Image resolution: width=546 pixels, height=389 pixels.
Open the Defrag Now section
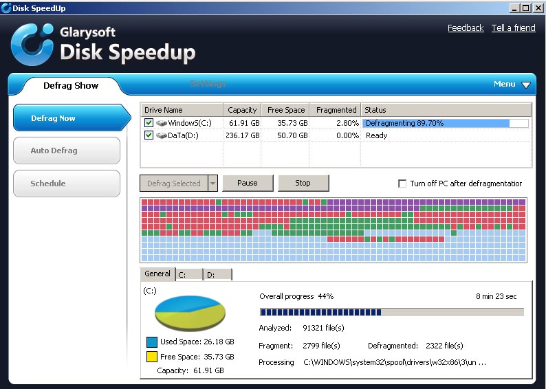click(x=72, y=118)
